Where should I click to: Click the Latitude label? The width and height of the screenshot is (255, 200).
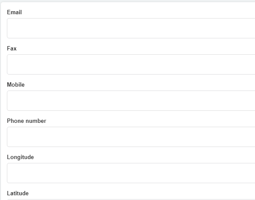coord(18,194)
